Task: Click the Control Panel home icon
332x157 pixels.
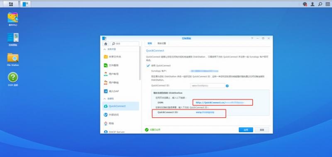Action: 106,44
